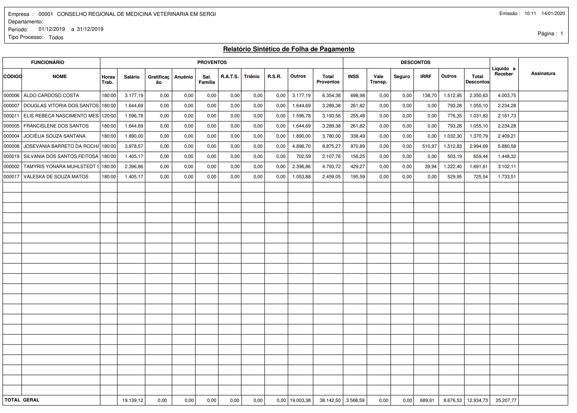Screen dimensions: 577x413
Task: Click Aldo's net pay 4.003,75
Action: coord(507,95)
